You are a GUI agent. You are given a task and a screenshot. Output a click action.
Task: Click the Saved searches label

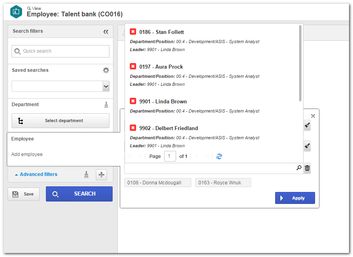click(30, 70)
